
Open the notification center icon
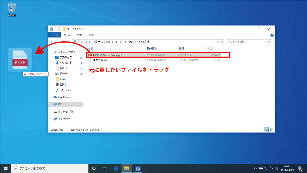[300, 168]
